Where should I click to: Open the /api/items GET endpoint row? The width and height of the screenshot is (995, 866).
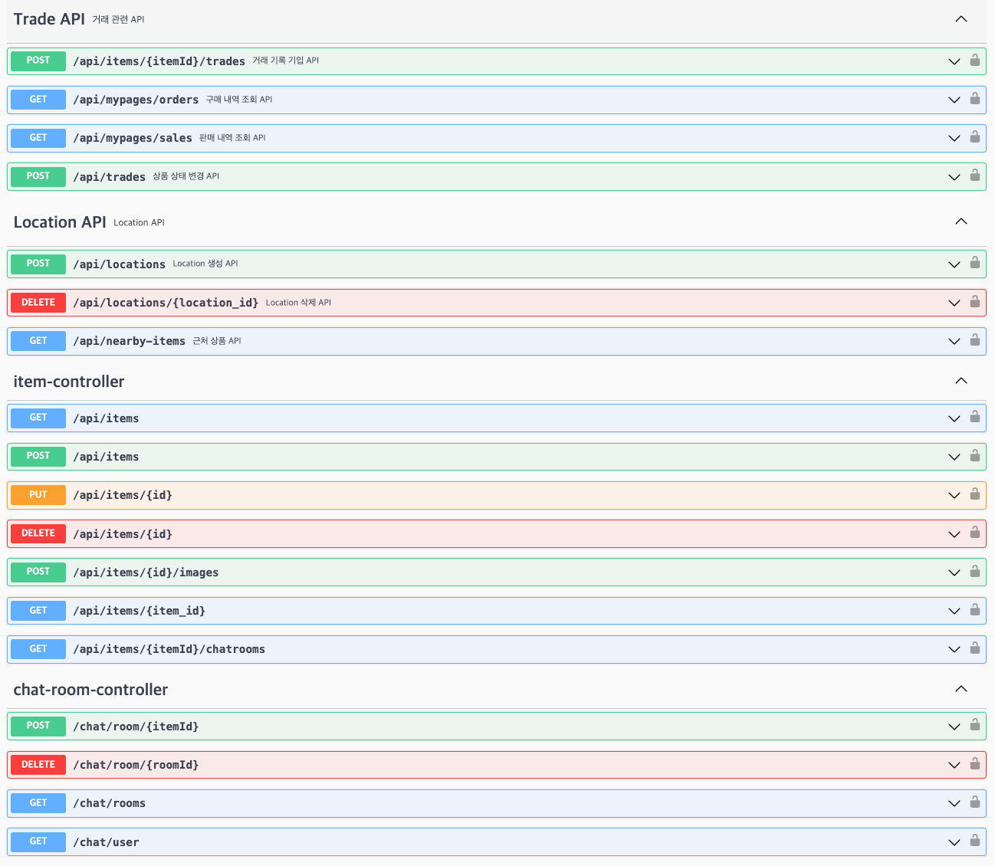click(460, 418)
